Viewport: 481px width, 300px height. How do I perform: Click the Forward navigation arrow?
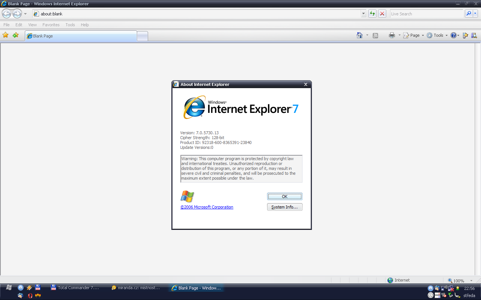[17, 14]
